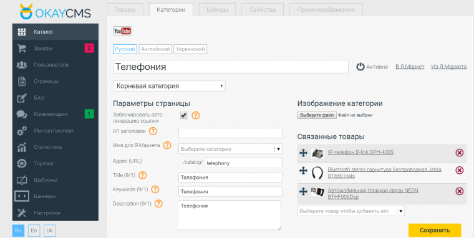This screenshot has height=238, width=474.
Task: Open the Статистика chart icon
Action: [x=22, y=147]
